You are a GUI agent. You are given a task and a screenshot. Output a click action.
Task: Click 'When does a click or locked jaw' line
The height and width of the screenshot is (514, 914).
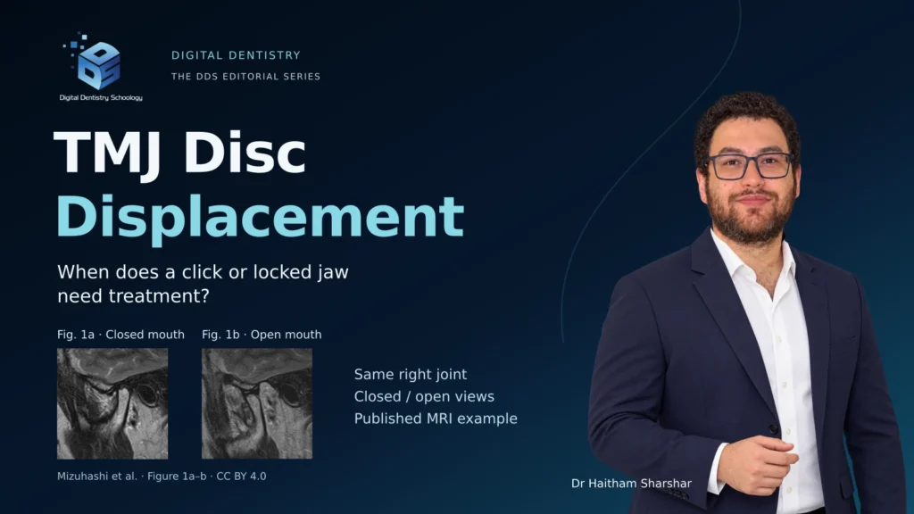tap(203, 272)
